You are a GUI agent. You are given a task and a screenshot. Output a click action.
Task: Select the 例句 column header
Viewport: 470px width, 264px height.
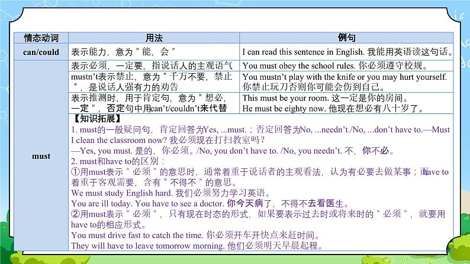click(x=347, y=37)
